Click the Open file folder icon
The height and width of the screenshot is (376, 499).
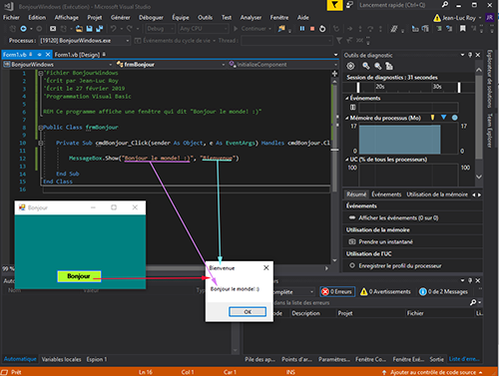click(79, 29)
